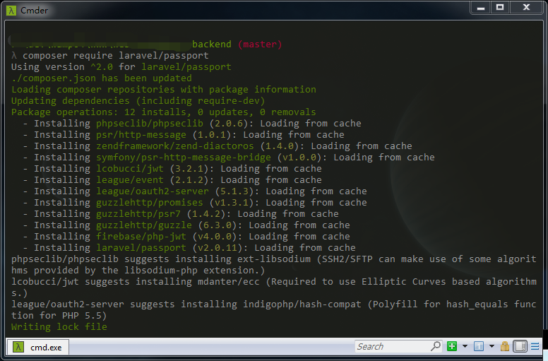Viewport: 548px width, 361px height.
Task: Click 'league/oauth2-server suggests installing indigophp/hash-compat' line
Action: pyautogui.click(x=274, y=309)
